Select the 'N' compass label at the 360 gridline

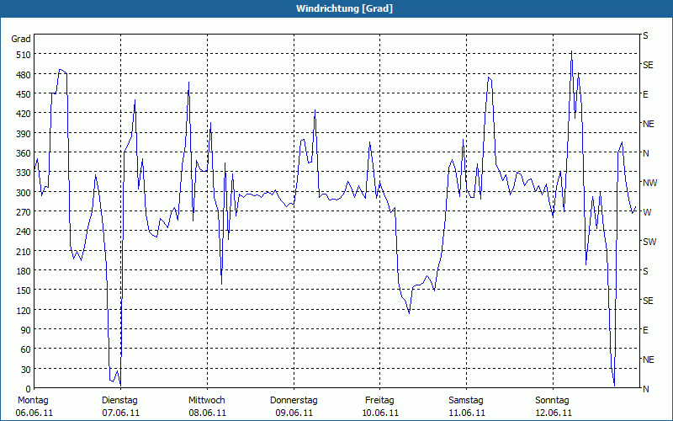(x=645, y=153)
